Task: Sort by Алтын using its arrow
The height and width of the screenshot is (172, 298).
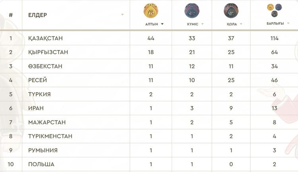Action: pyautogui.click(x=162, y=24)
